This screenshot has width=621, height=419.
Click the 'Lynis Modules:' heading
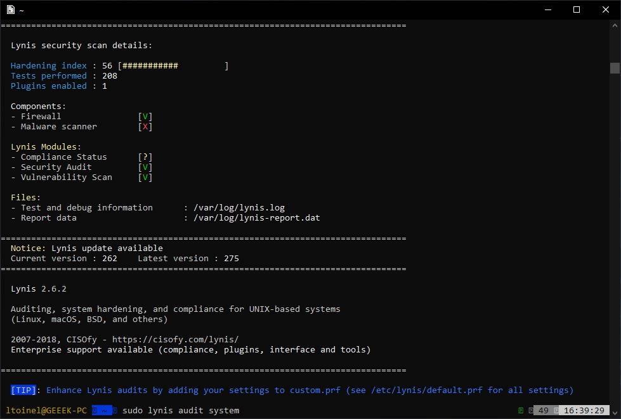coord(46,147)
